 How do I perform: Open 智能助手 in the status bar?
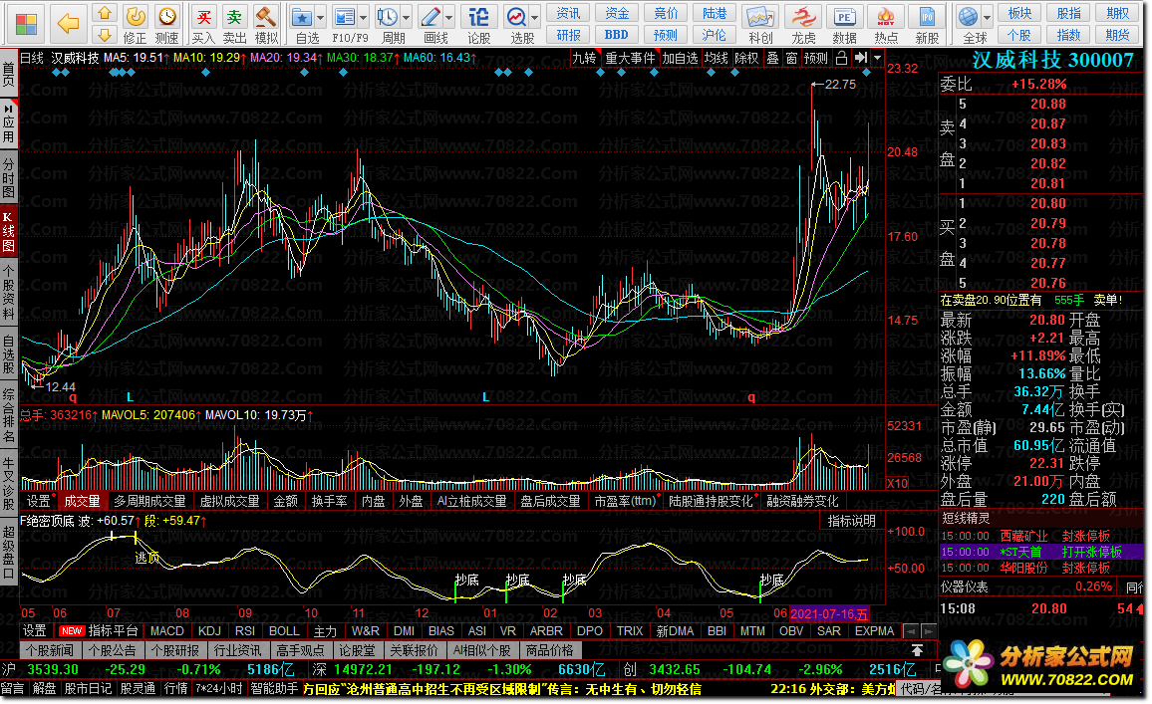(x=274, y=689)
